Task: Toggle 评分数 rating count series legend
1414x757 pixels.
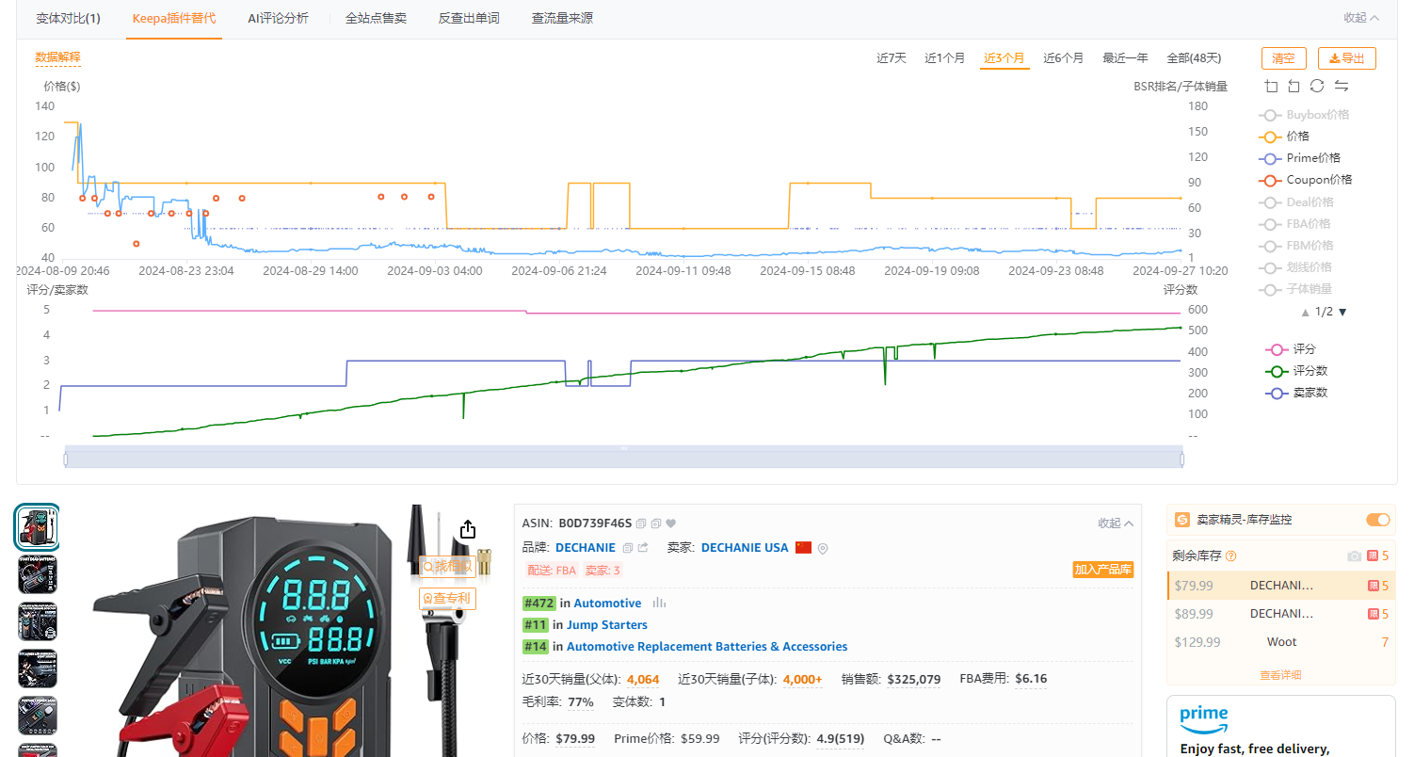Action: click(x=1295, y=371)
